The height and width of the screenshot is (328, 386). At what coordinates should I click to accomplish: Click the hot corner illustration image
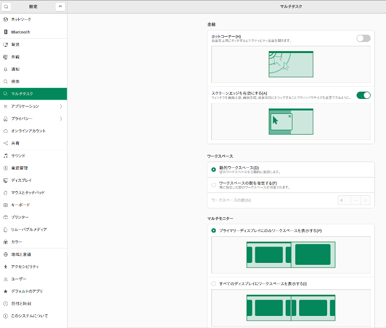(x=291, y=64)
